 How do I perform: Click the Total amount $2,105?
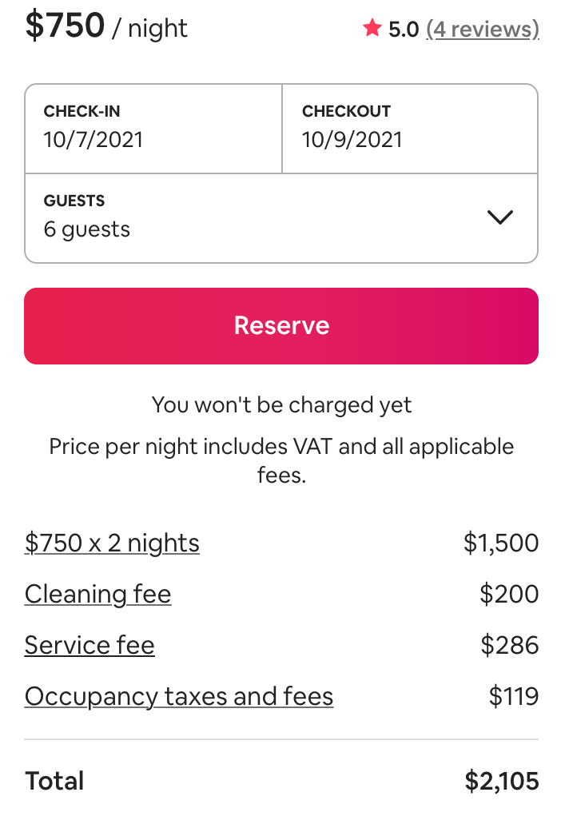coord(502,781)
